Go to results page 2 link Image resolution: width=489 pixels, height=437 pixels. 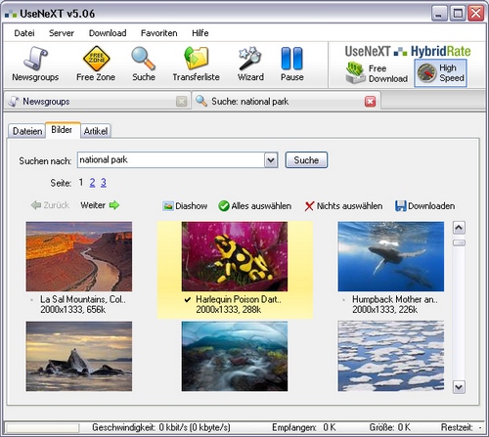tap(92, 183)
